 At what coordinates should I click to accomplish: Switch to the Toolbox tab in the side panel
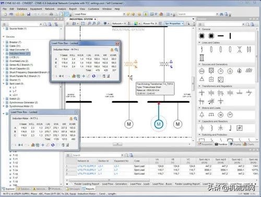(x=221, y=144)
